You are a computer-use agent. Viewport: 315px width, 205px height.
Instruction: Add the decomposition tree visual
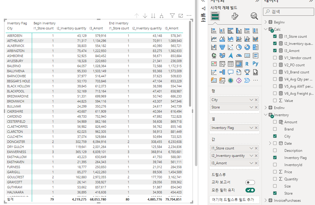[222, 72]
